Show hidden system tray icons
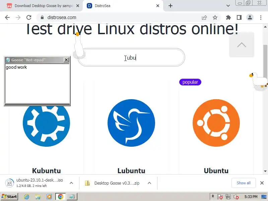 (x=213, y=196)
